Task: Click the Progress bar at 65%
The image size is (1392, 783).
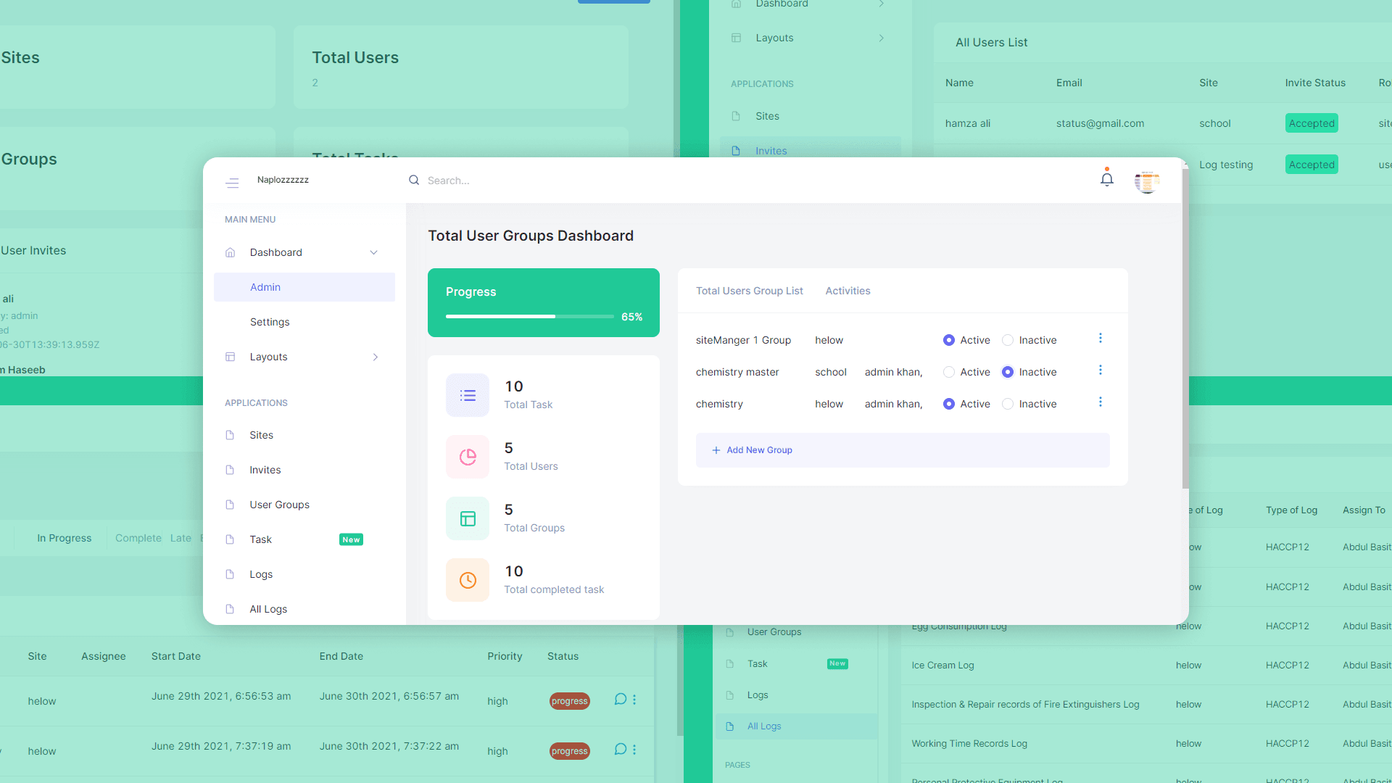Action: coord(529,317)
